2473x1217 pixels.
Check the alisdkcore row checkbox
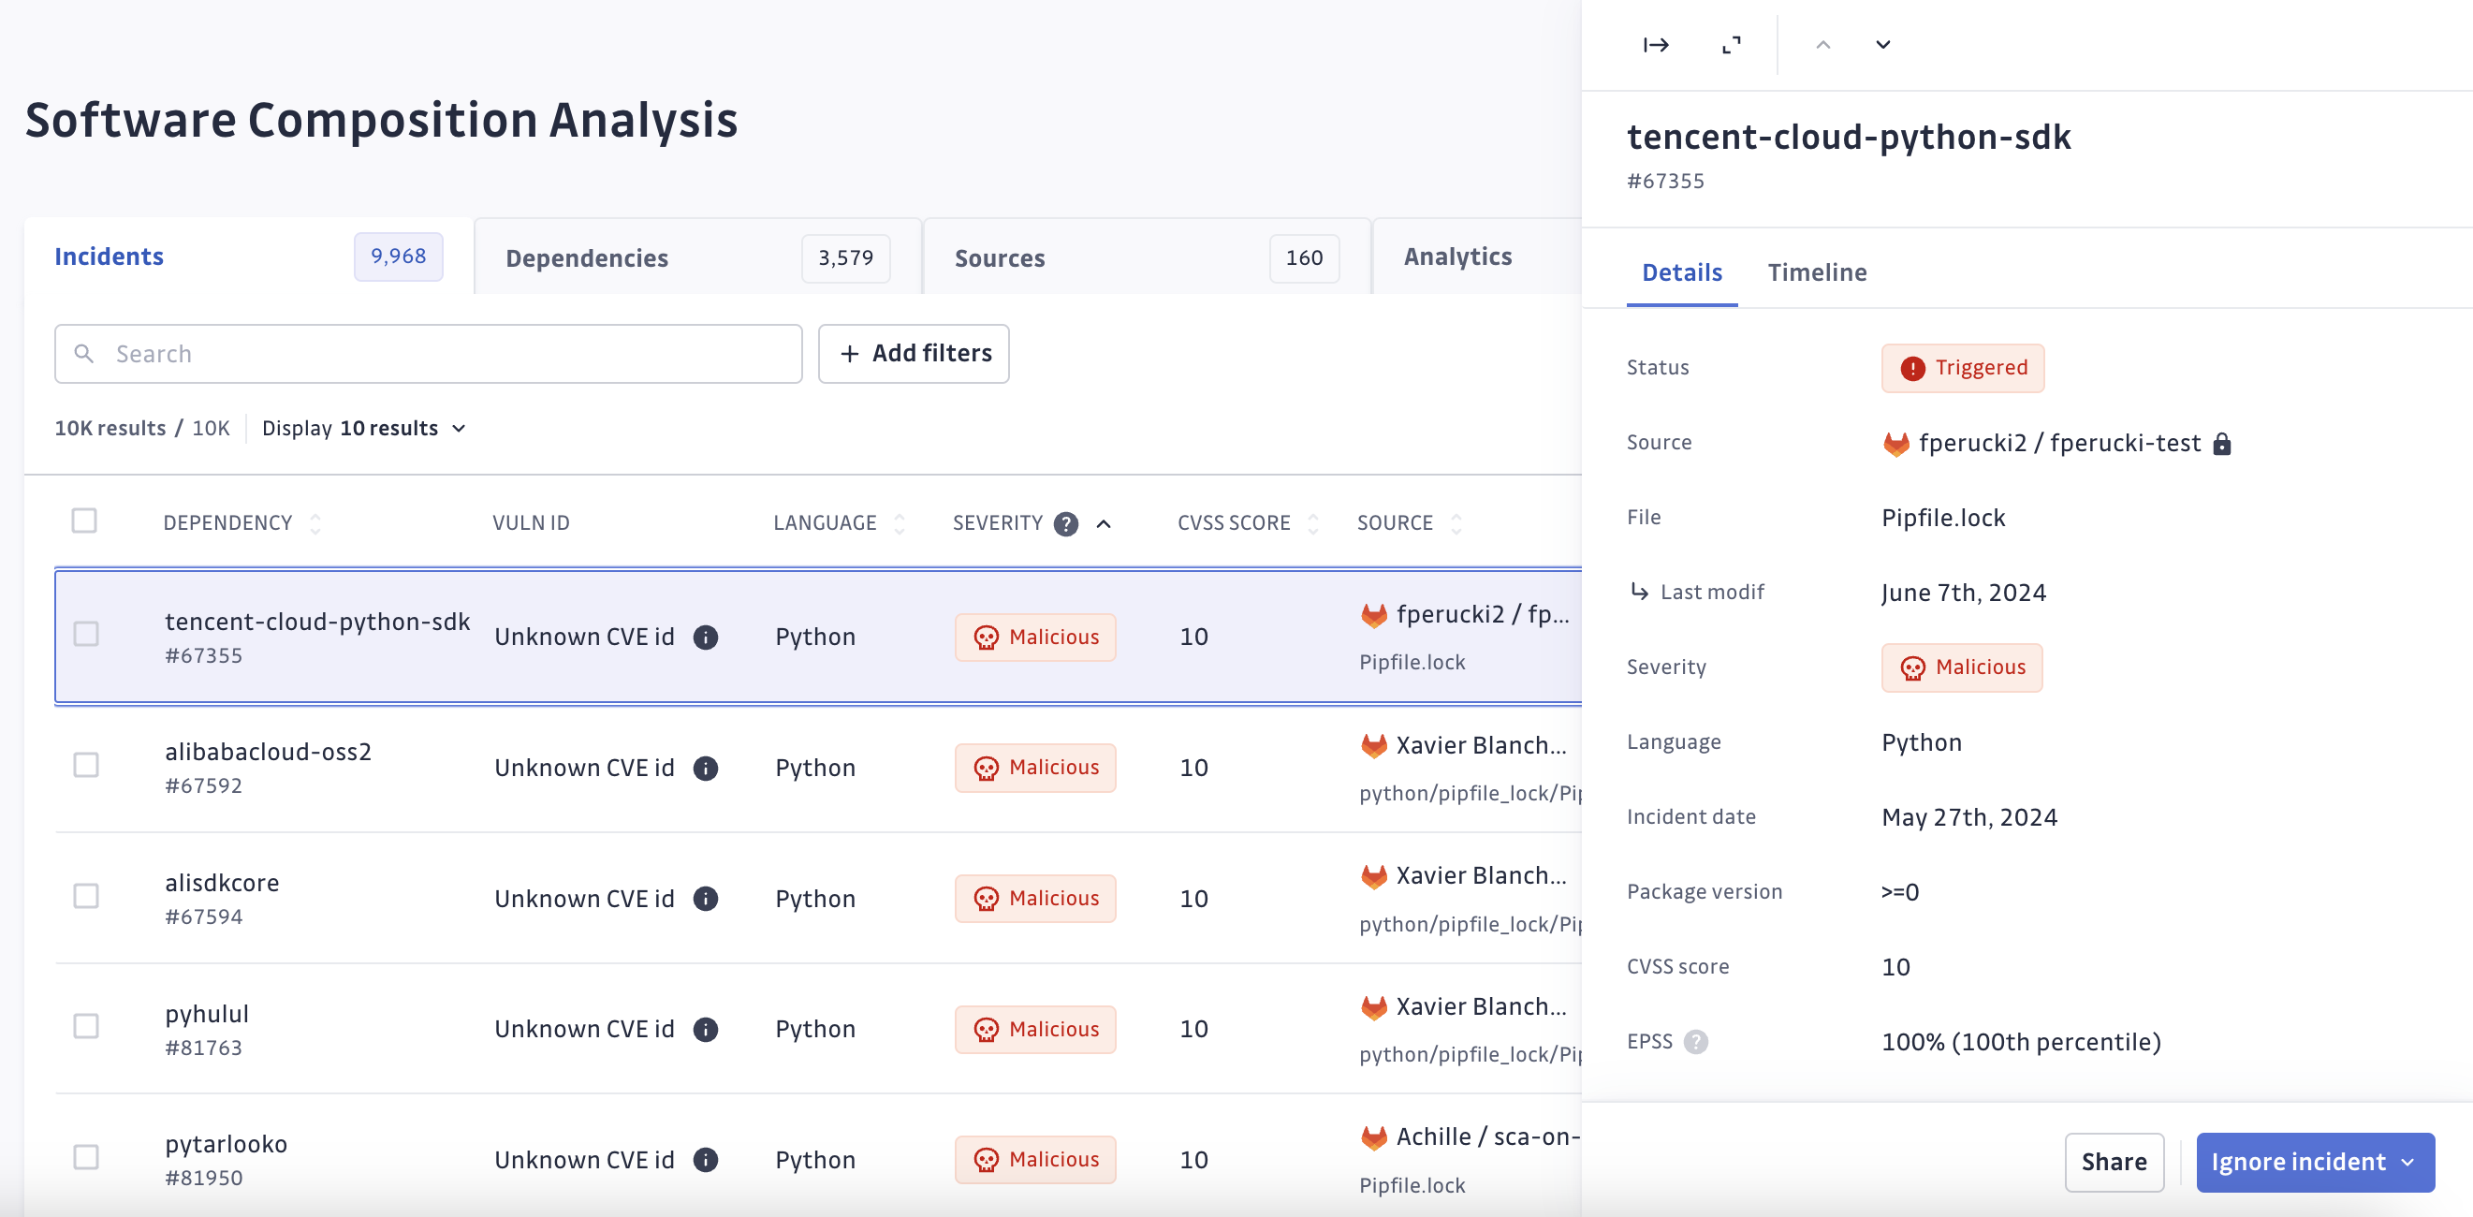point(86,896)
